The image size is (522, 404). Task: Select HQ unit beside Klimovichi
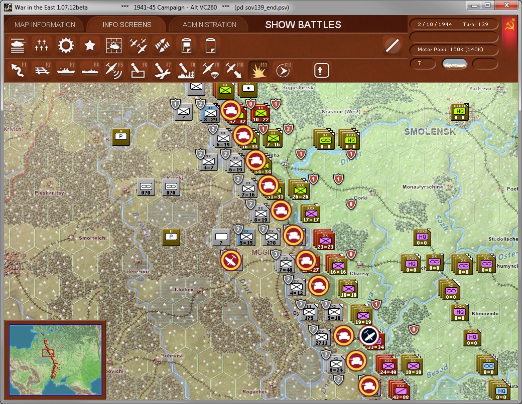(x=459, y=313)
